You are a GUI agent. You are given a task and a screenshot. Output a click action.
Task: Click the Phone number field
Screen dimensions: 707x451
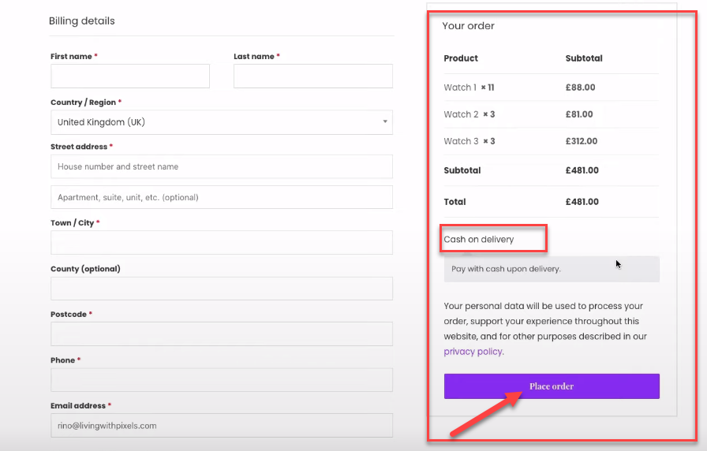tap(222, 380)
